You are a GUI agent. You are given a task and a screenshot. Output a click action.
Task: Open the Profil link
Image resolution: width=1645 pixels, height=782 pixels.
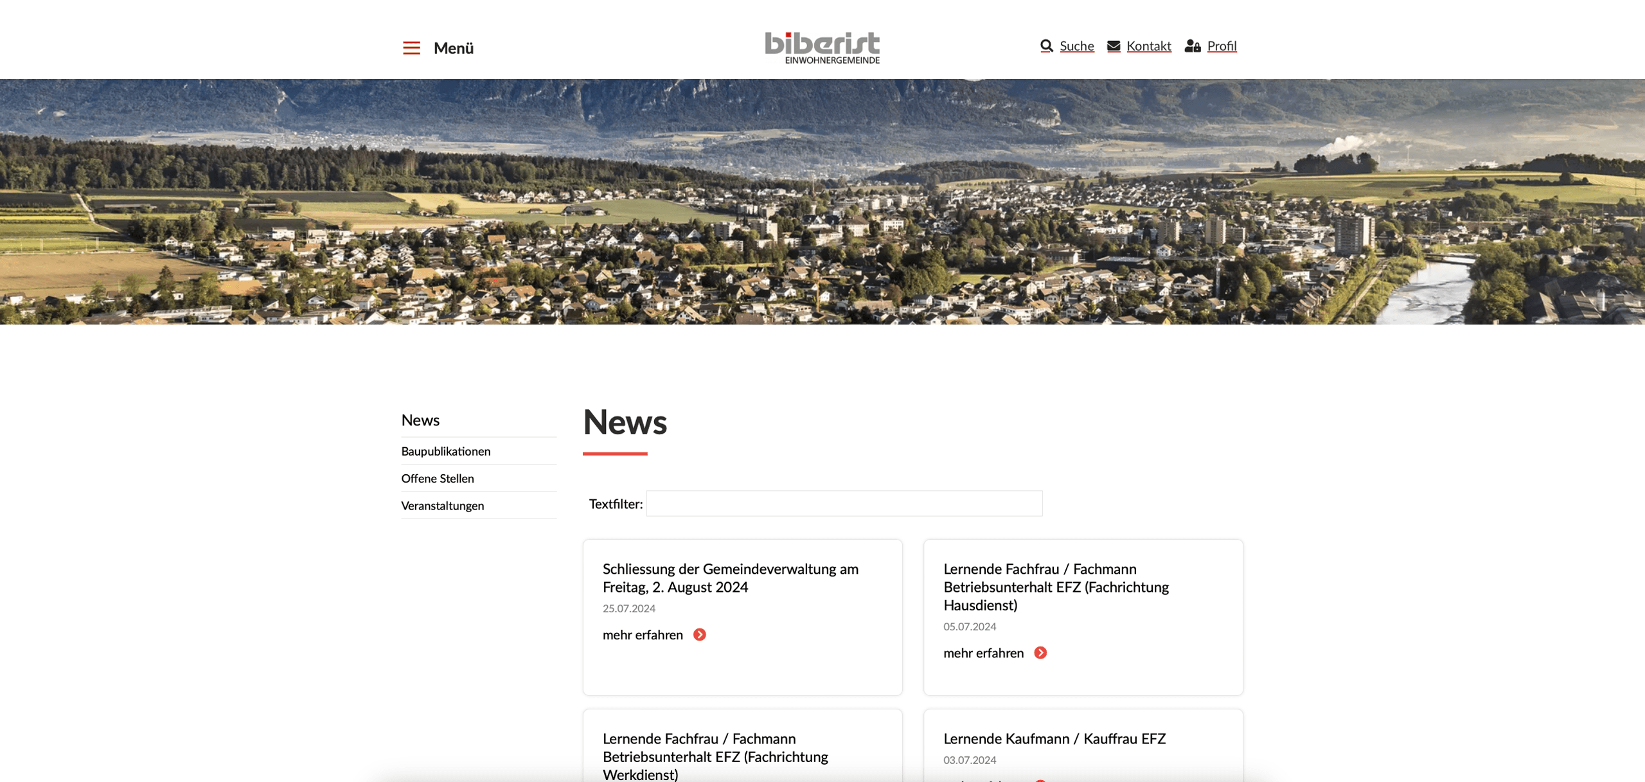[1222, 46]
